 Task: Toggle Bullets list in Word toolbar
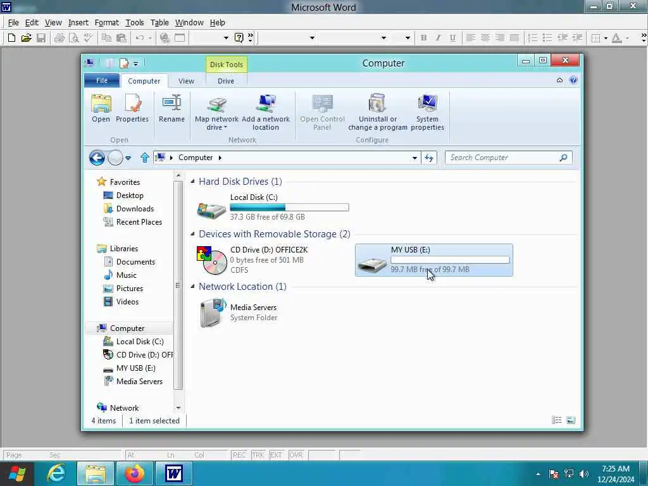[547, 38]
